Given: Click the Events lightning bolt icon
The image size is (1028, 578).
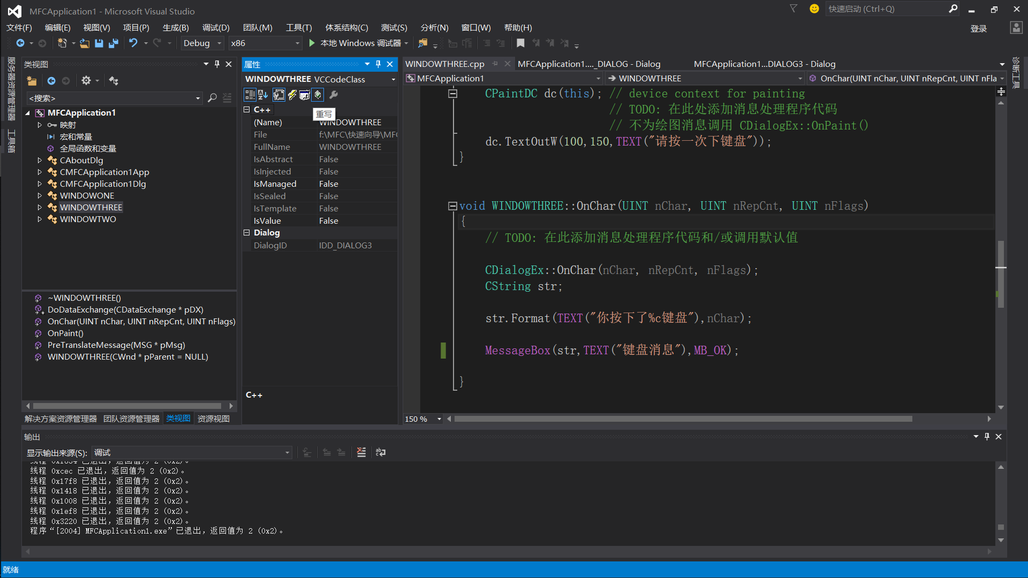Looking at the screenshot, I should click(x=292, y=95).
